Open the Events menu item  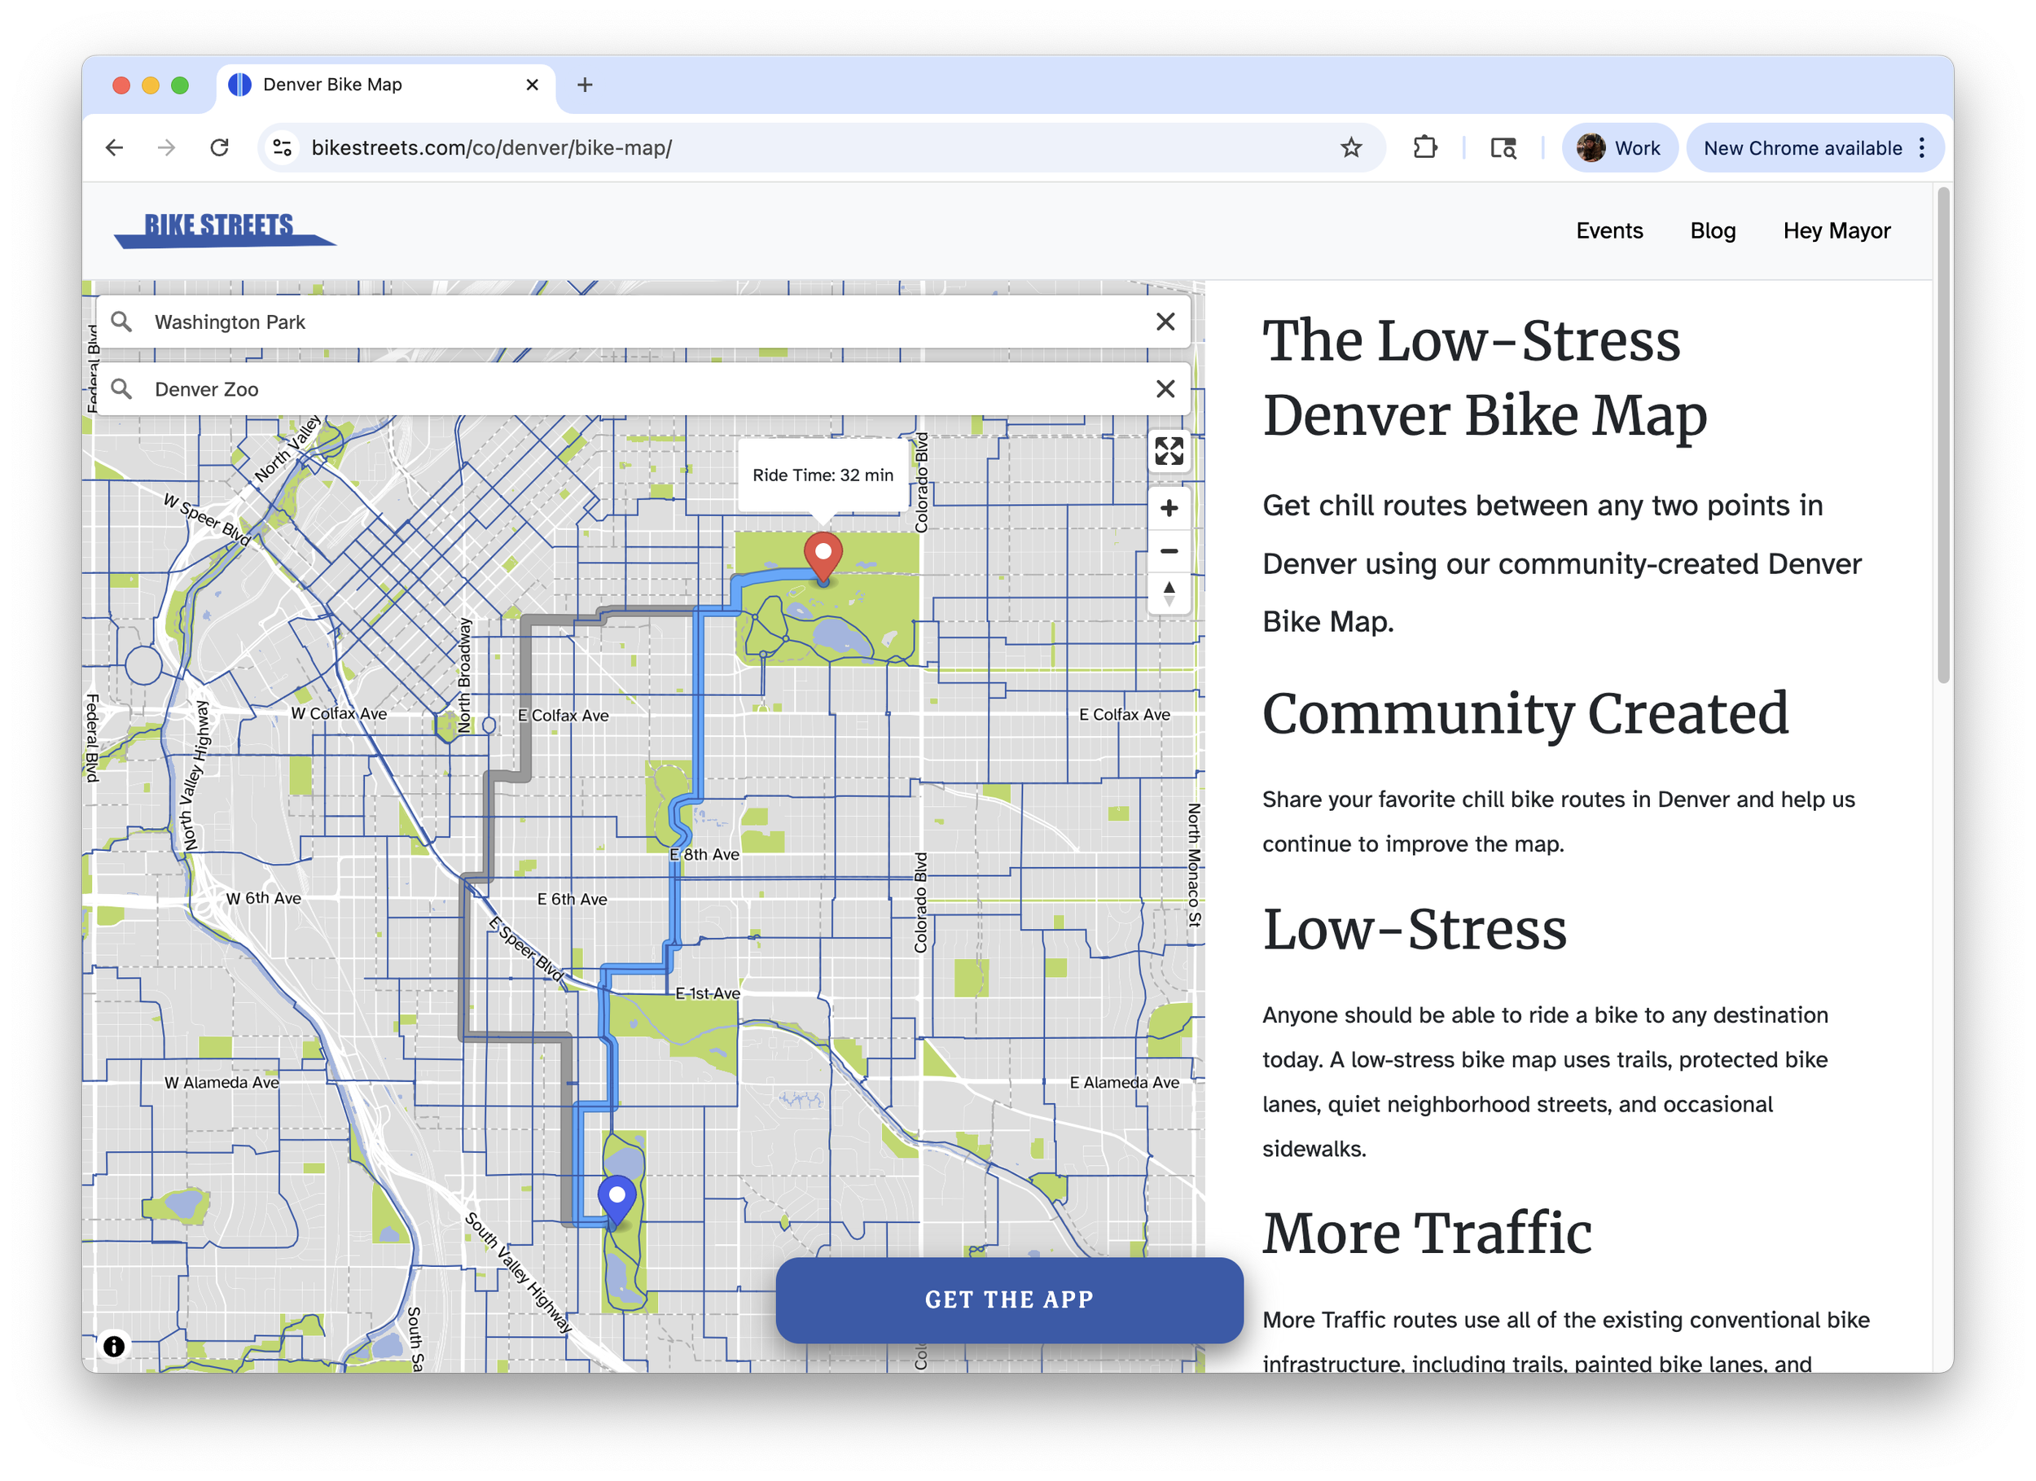point(1608,230)
